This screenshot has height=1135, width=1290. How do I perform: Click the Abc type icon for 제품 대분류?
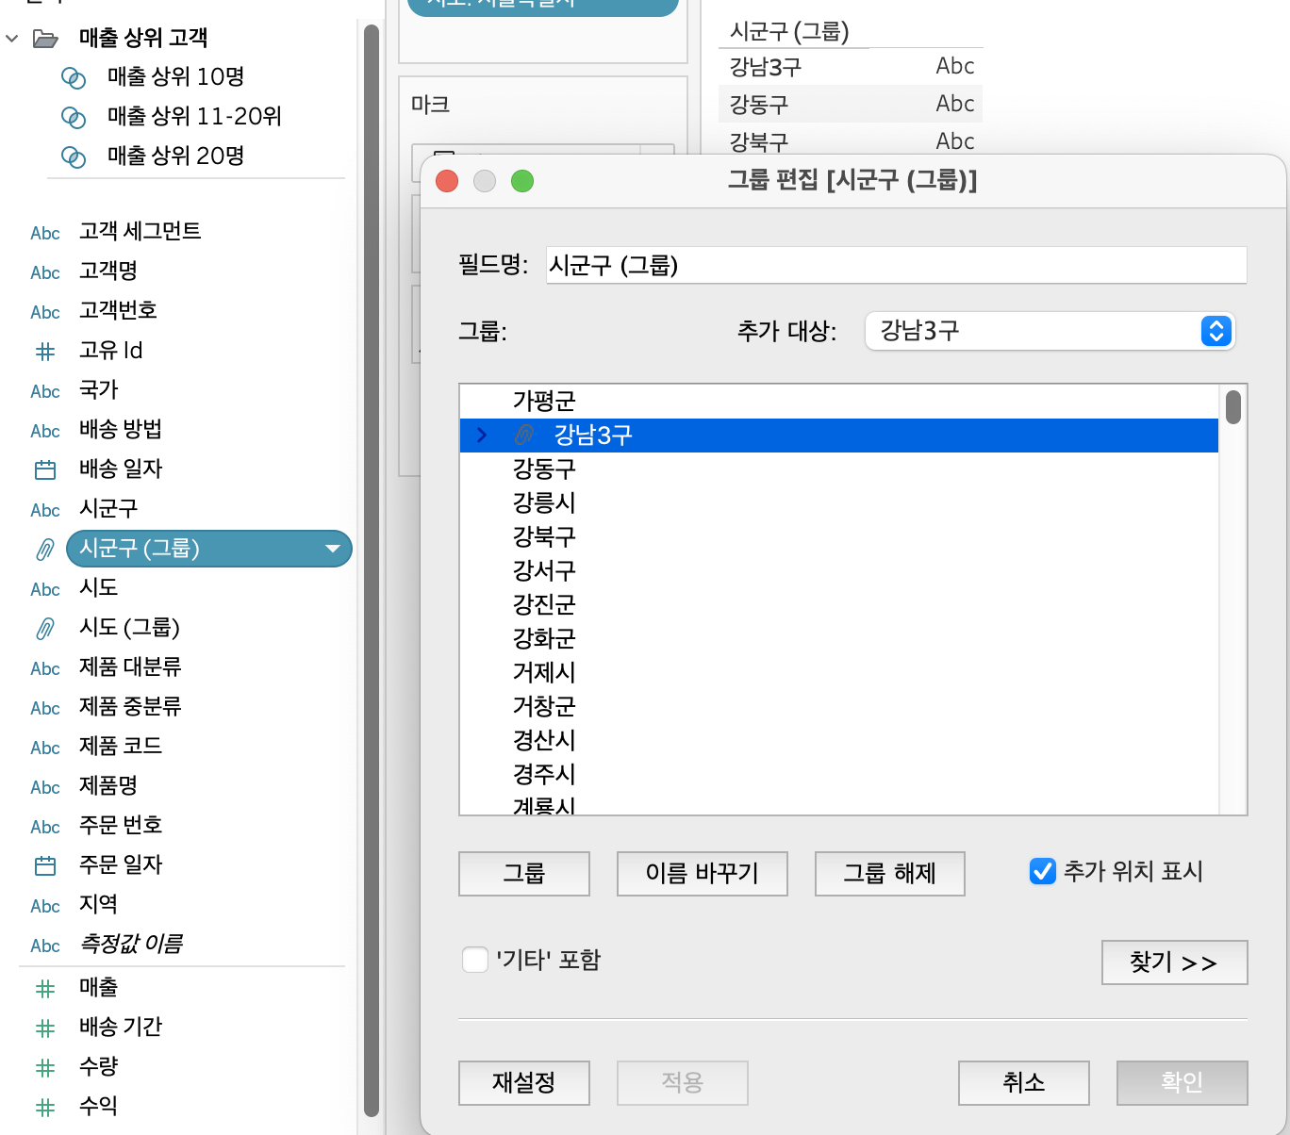(45, 668)
